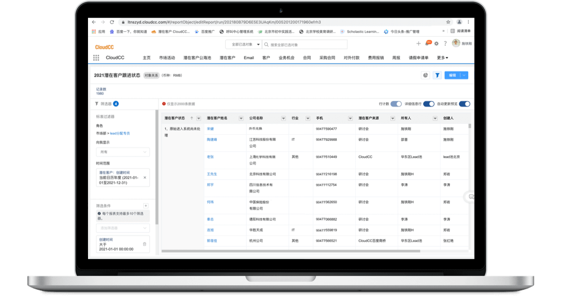Click the search magnifier icon
The image size is (562, 296).
coord(266,44)
